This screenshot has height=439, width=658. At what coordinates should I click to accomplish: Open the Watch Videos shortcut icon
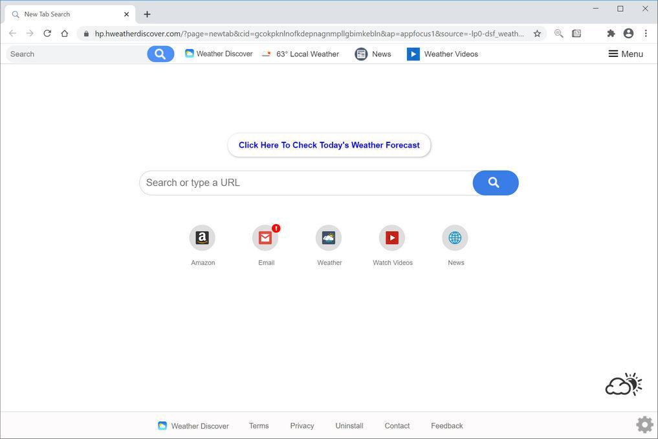pyautogui.click(x=392, y=238)
